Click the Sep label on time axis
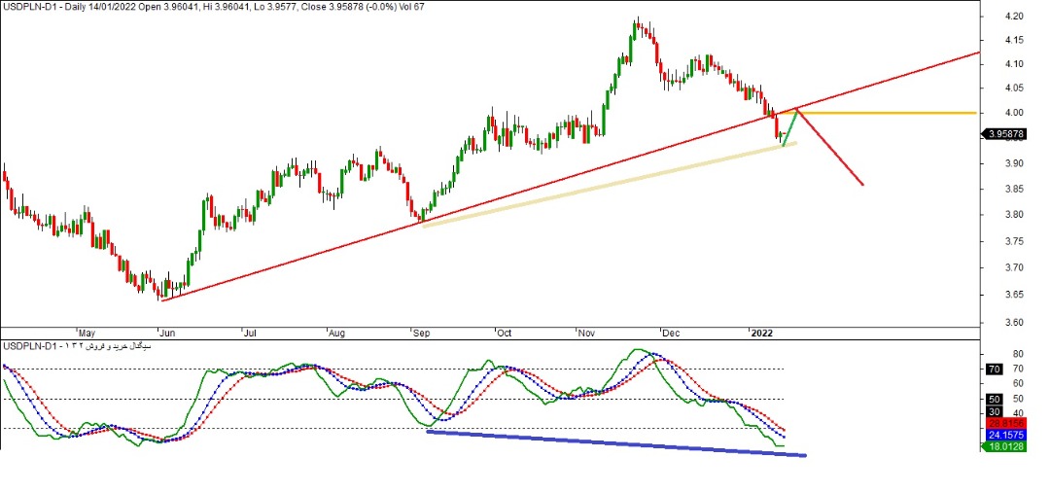The width and height of the screenshot is (1050, 493). pos(420,333)
